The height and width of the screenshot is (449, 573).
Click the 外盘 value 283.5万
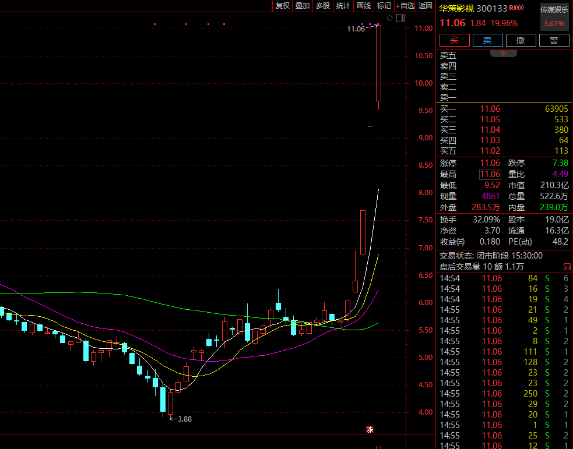486,207
